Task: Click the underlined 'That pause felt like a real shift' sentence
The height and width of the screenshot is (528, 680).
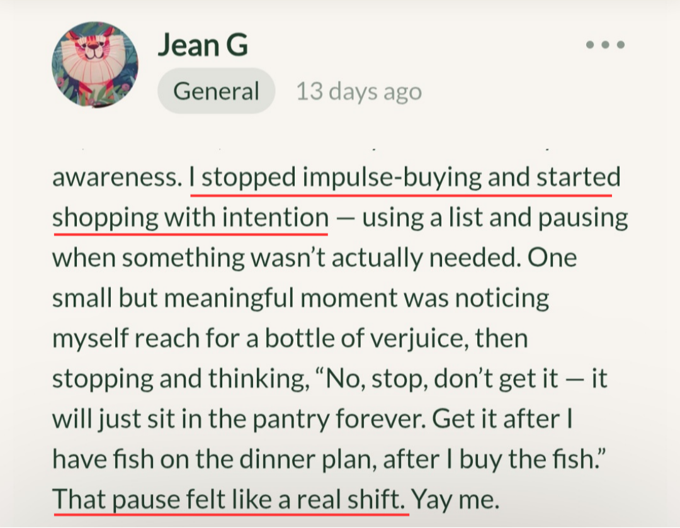Action: [229, 500]
